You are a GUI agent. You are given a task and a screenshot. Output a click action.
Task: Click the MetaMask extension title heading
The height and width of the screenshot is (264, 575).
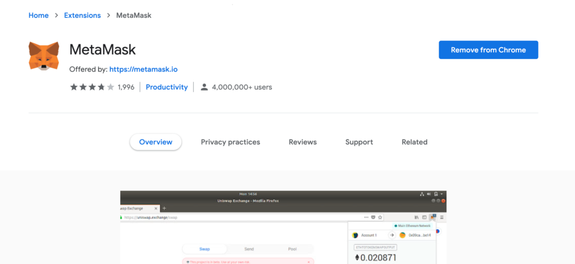pos(103,49)
